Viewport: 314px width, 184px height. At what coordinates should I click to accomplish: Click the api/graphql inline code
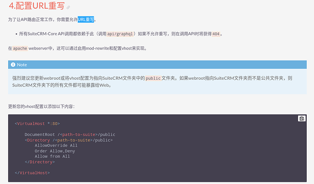click(120, 34)
